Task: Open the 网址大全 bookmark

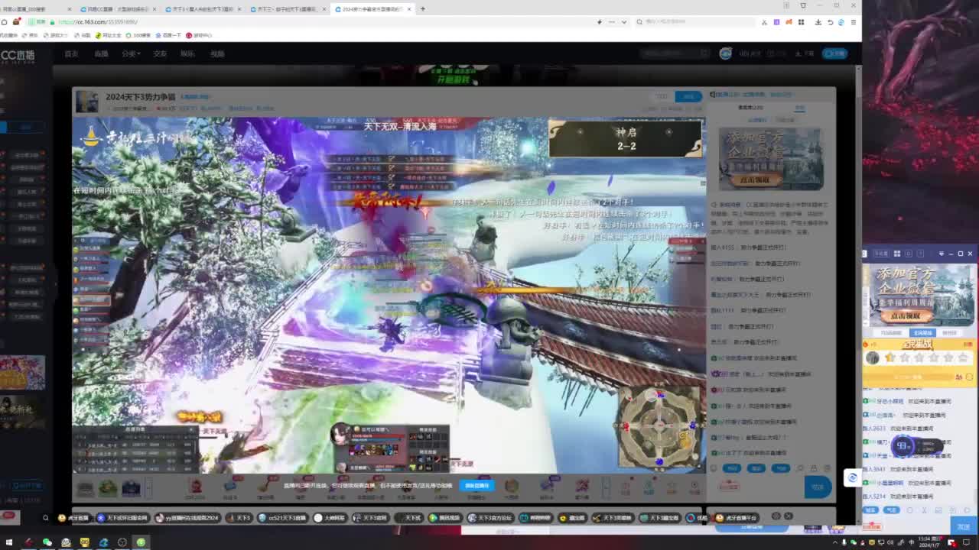Action: 108,35
